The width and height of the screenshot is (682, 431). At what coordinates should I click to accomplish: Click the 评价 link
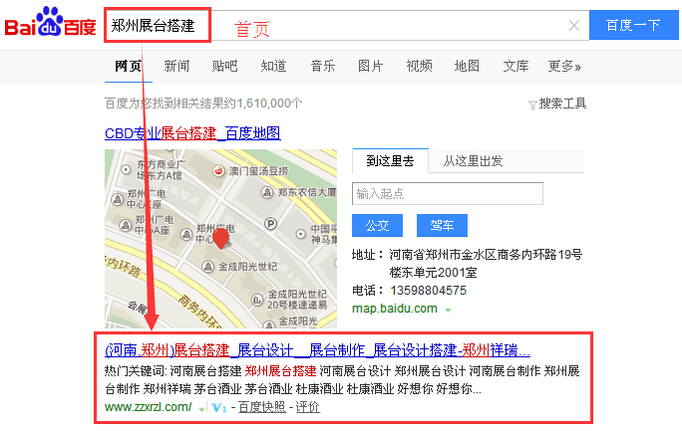click(308, 407)
